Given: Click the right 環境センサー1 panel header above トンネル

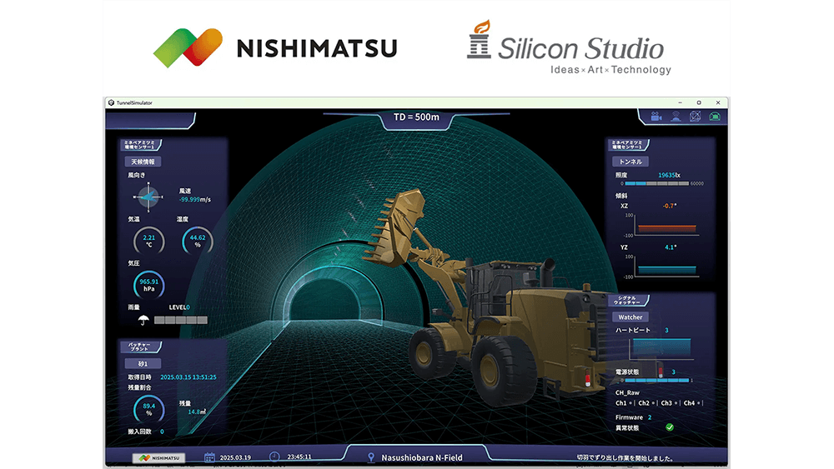Looking at the screenshot, I should click(628, 144).
